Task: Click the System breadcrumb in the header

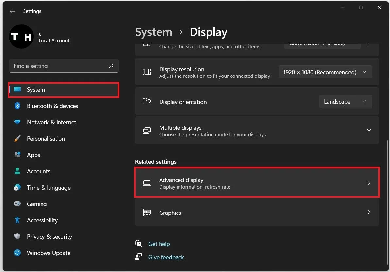Action: click(153, 32)
